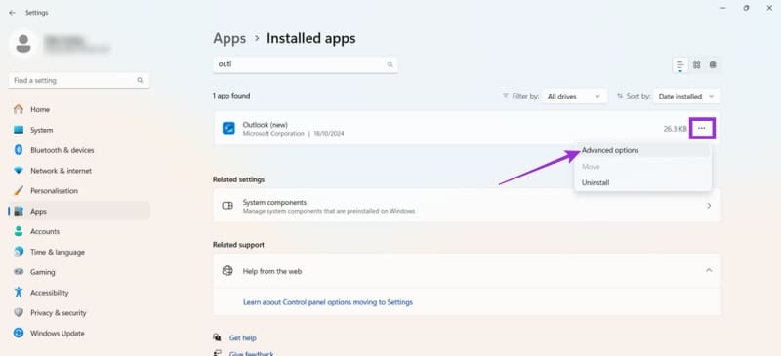781x356 pixels.
Task: Click the 26.3 KB size value
Action: click(x=675, y=129)
